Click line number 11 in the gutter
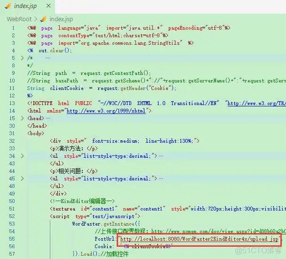Viewport: 286px width, 259px height. [x=12, y=88]
